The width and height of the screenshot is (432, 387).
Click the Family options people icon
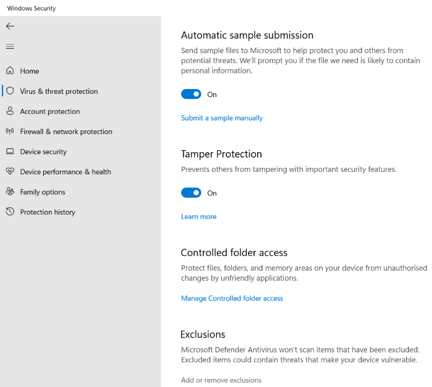coord(10,192)
